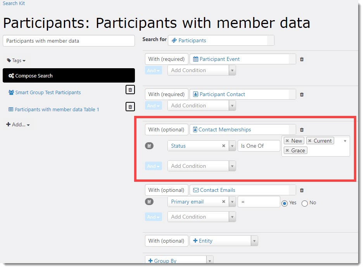364x269 pixels.
Task: Open Add Condition under Participant Event
Action: click(x=202, y=70)
